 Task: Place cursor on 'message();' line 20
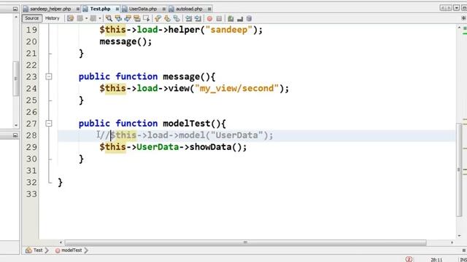[126, 41]
